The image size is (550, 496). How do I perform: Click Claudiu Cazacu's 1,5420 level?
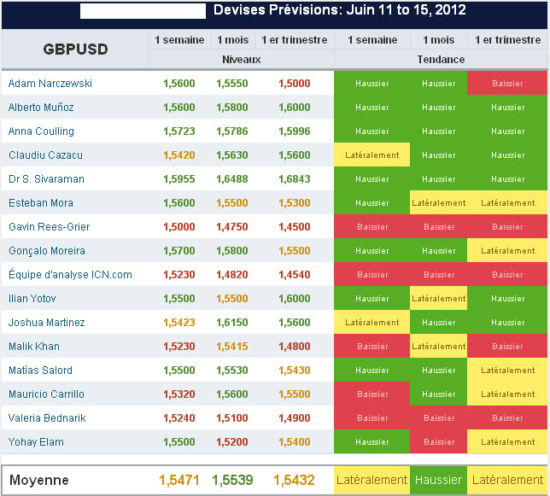(179, 155)
